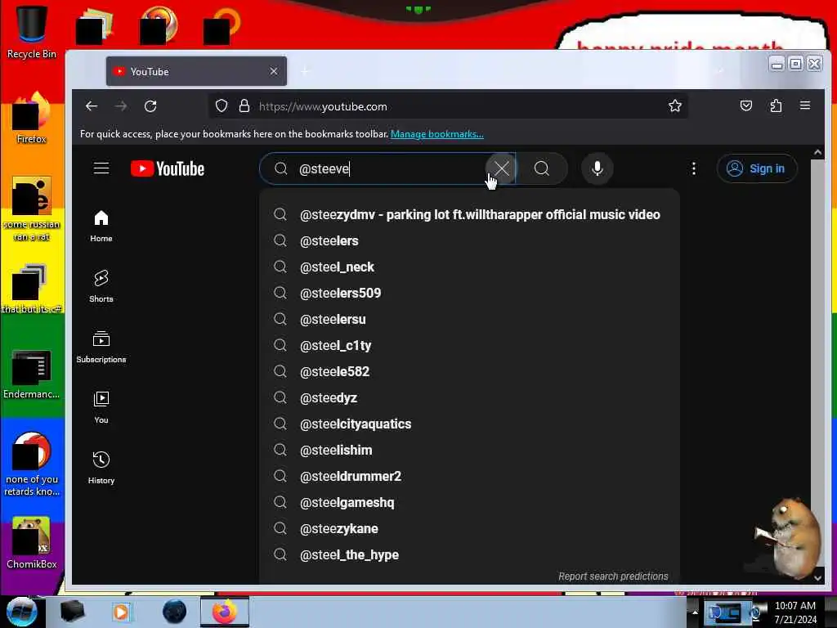Select the Recycle Bin desktop icon
This screenshot has height=628, width=837.
coord(32,32)
